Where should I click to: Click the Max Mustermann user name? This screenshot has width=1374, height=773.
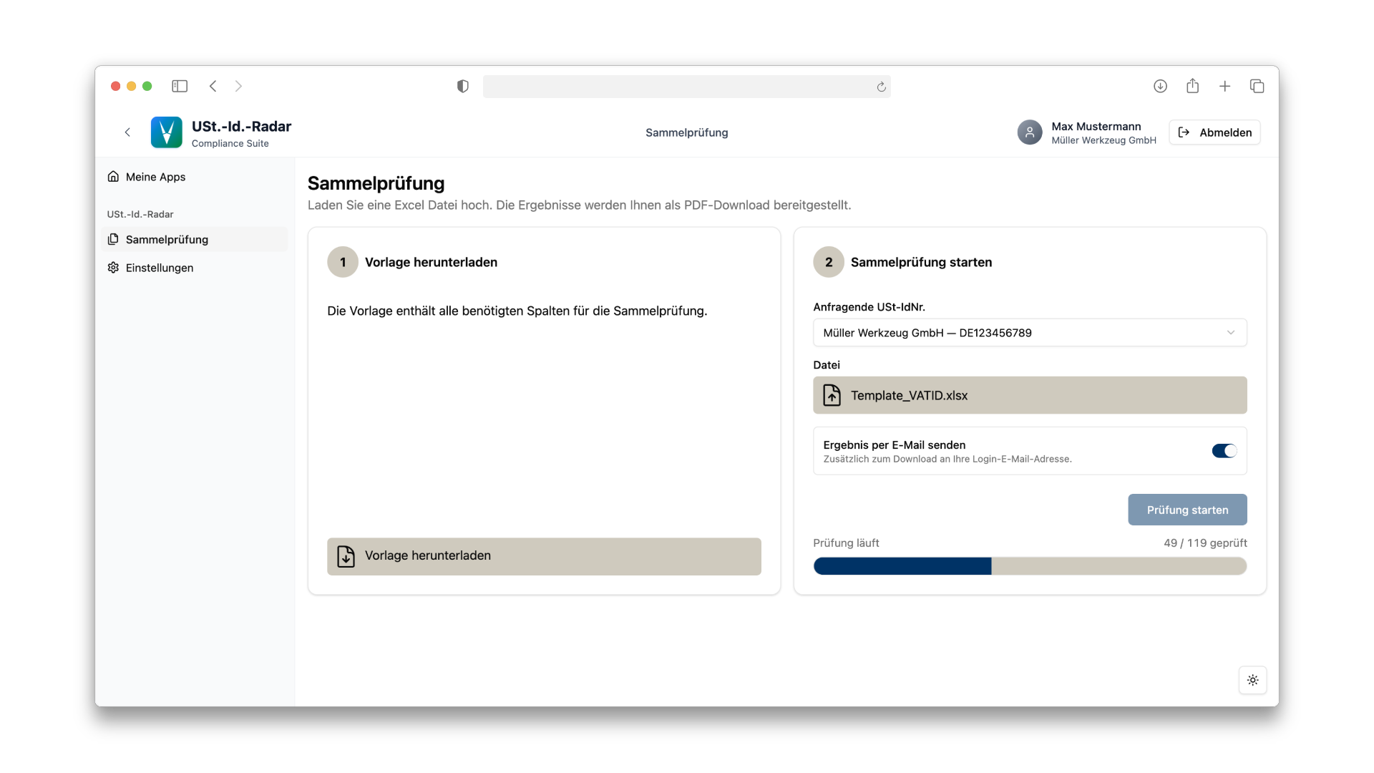pos(1096,126)
